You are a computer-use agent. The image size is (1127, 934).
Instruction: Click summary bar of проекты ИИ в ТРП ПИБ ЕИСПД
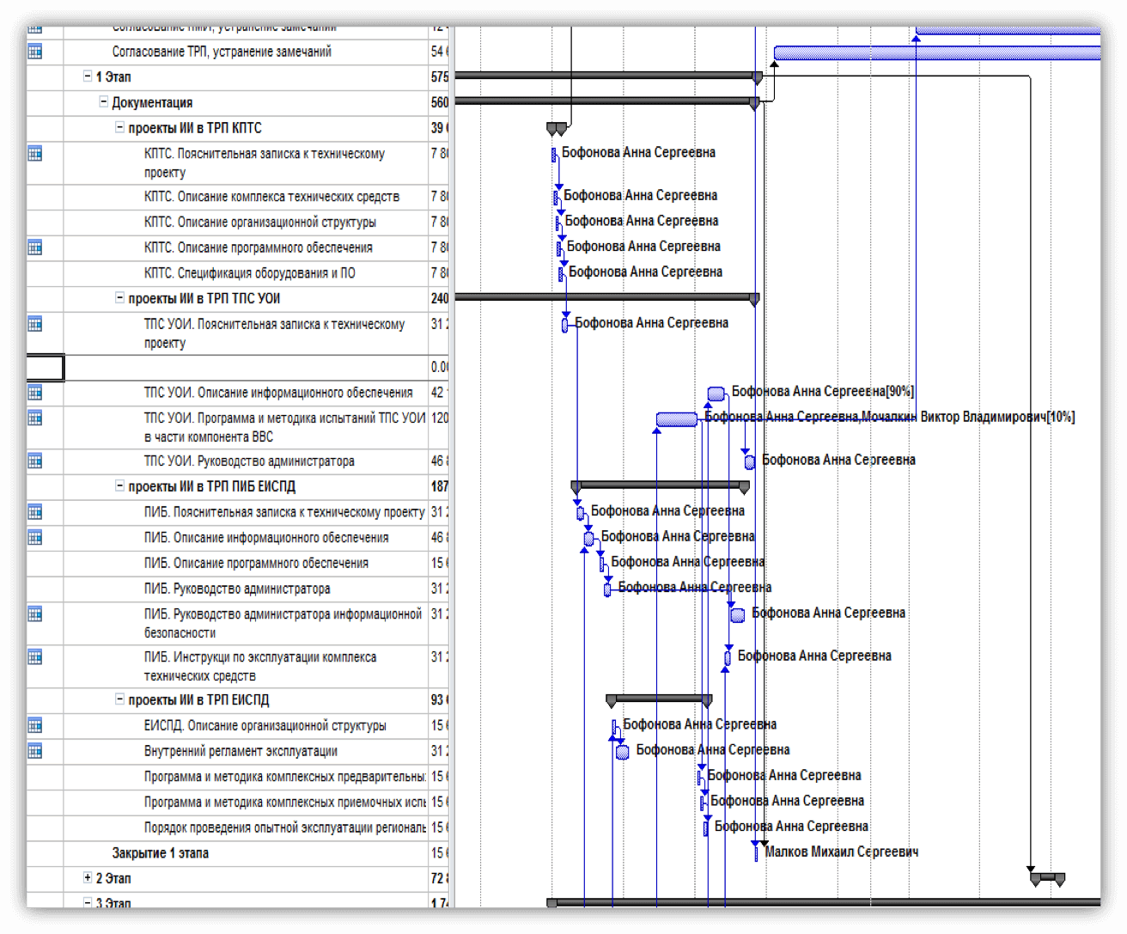661,485
